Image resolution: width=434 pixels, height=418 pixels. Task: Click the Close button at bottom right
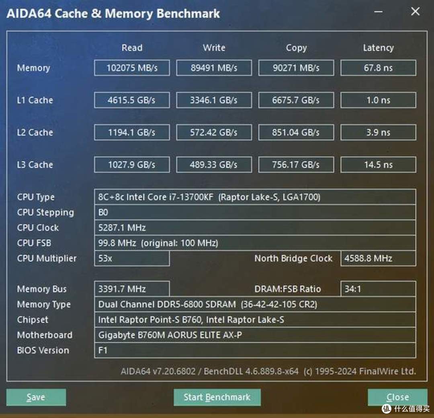pos(397,397)
